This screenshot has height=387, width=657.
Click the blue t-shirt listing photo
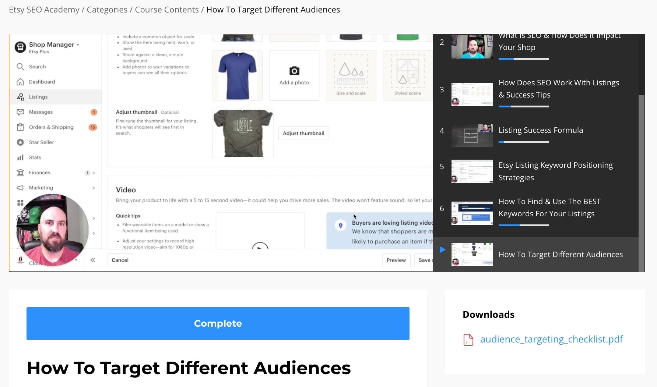pyautogui.click(x=238, y=75)
